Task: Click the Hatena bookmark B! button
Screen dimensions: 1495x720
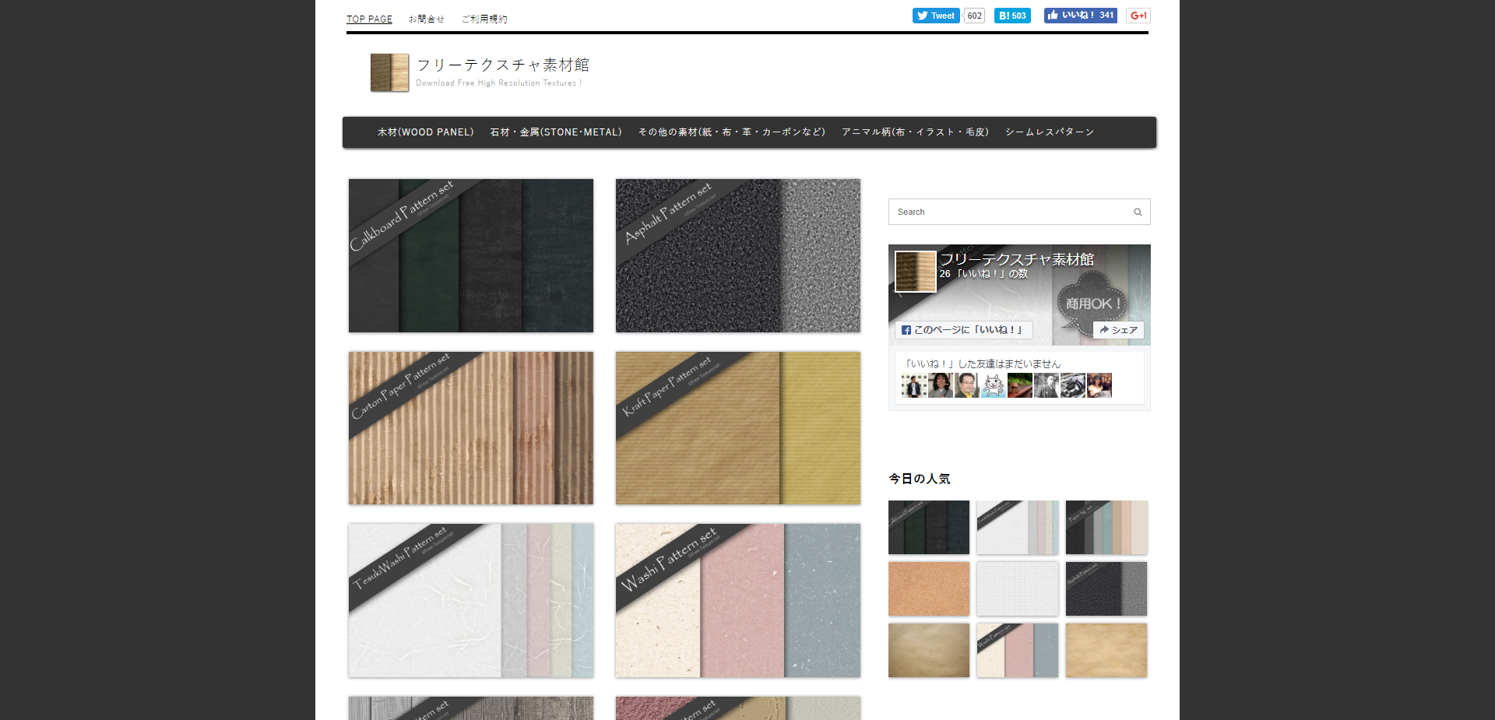Action: [1012, 16]
